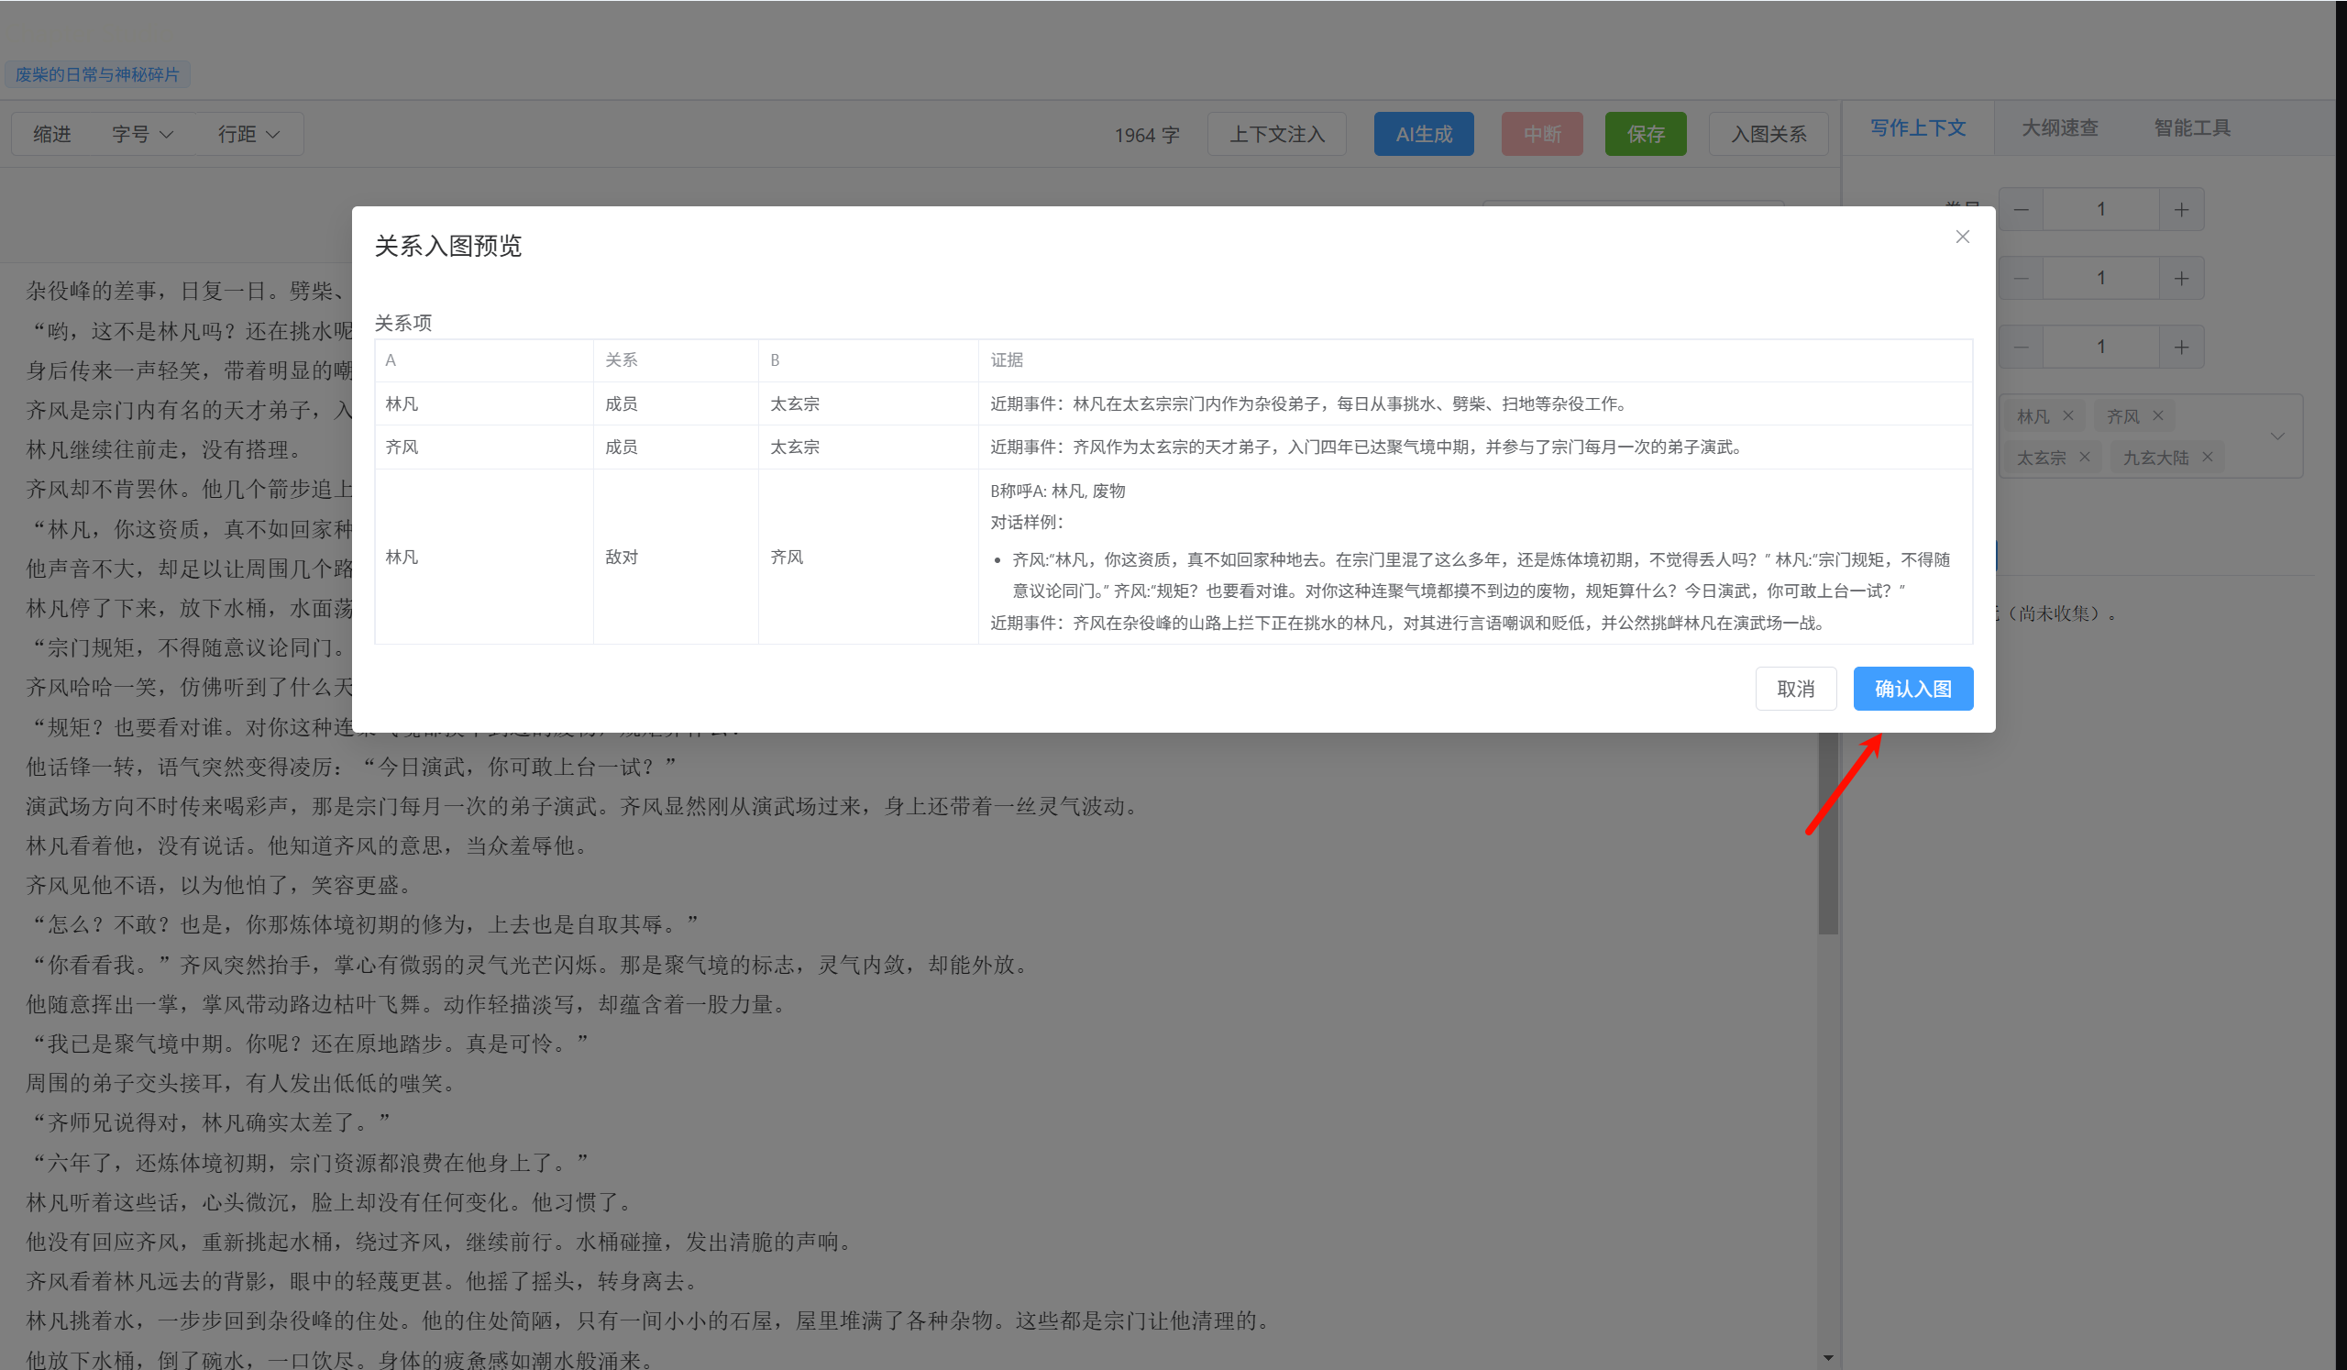Image resolution: width=2347 pixels, height=1370 pixels.
Task: Click the green 保存 button
Action: point(1646,134)
